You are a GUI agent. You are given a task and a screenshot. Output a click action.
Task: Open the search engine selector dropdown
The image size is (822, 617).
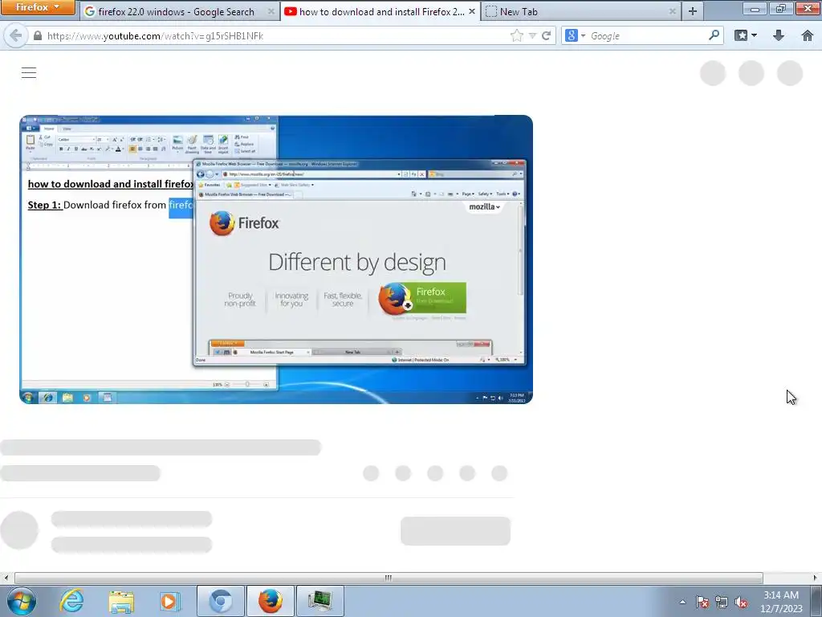point(576,35)
